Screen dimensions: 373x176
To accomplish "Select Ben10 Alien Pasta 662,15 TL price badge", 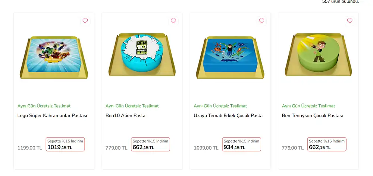I will pos(150,144).
